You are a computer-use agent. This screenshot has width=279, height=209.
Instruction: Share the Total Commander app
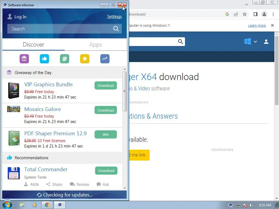pyautogui.click(x=54, y=184)
